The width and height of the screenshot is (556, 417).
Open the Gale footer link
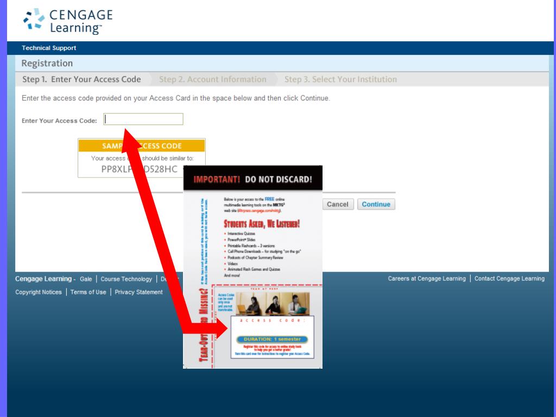pyautogui.click(x=86, y=279)
